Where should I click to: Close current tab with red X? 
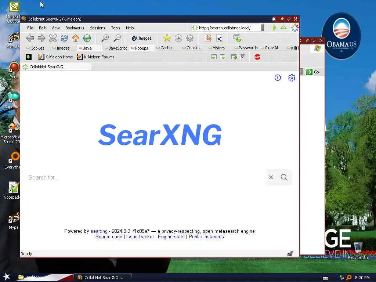(x=242, y=57)
